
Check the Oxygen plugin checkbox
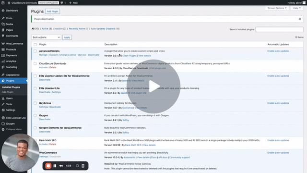(35, 115)
